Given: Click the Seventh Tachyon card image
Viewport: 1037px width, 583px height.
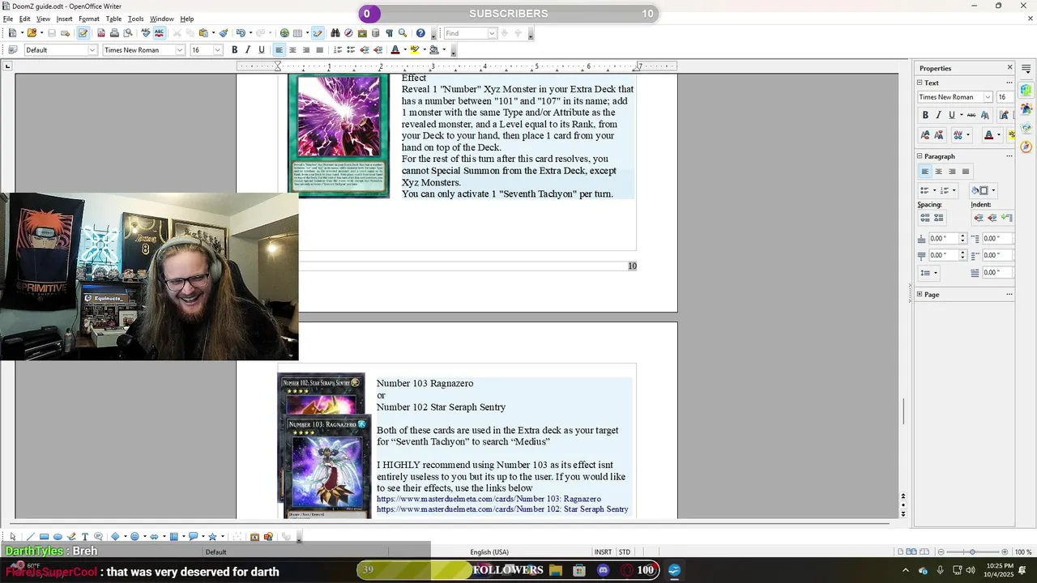Looking at the screenshot, I should 339,136.
